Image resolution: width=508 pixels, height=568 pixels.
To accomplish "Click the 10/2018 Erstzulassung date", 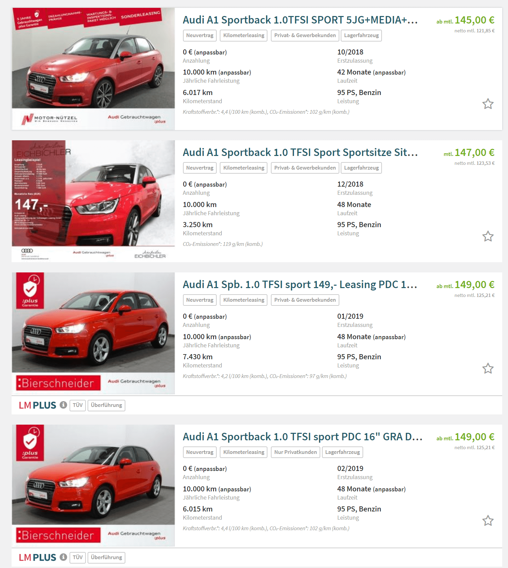I will pos(350,52).
